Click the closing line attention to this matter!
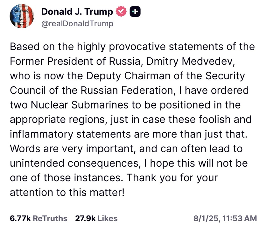267x225 pixels. [67, 192]
